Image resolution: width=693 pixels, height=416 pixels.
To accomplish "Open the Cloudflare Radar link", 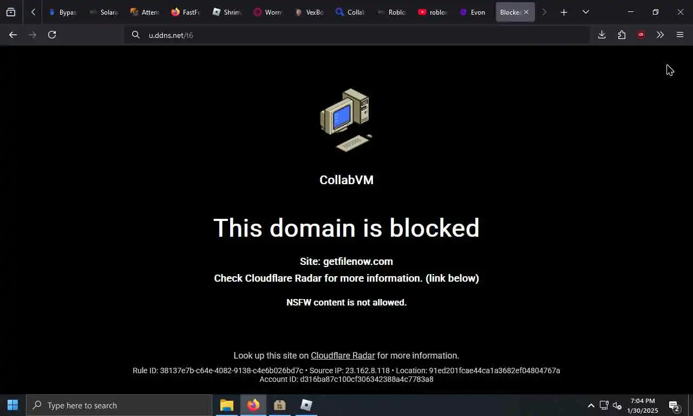I will tap(343, 355).
